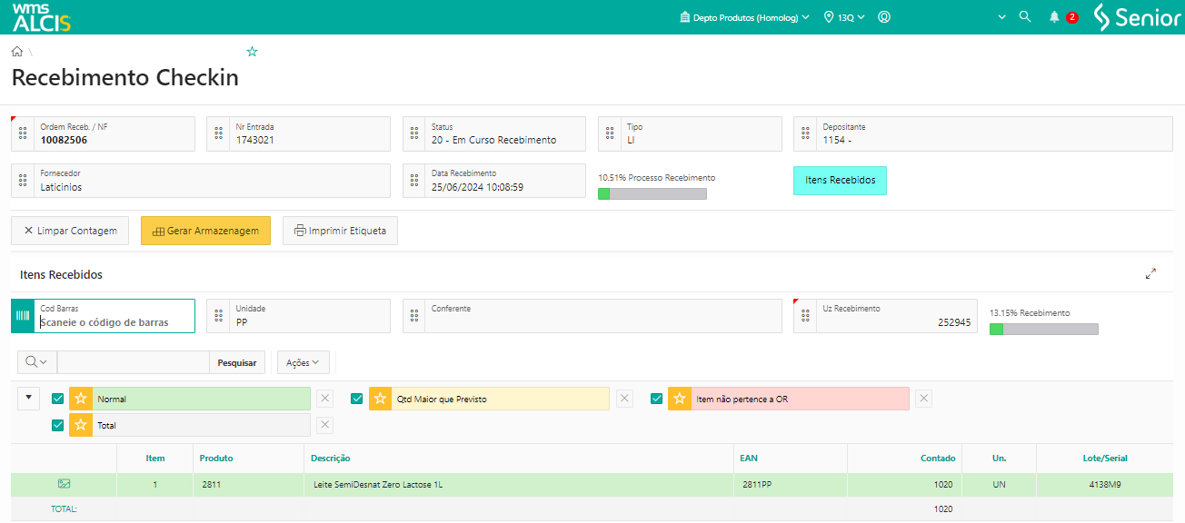This screenshot has height=523, width=1185.
Task: Click the Uz Recebimento value 252945
Action: tap(954, 322)
